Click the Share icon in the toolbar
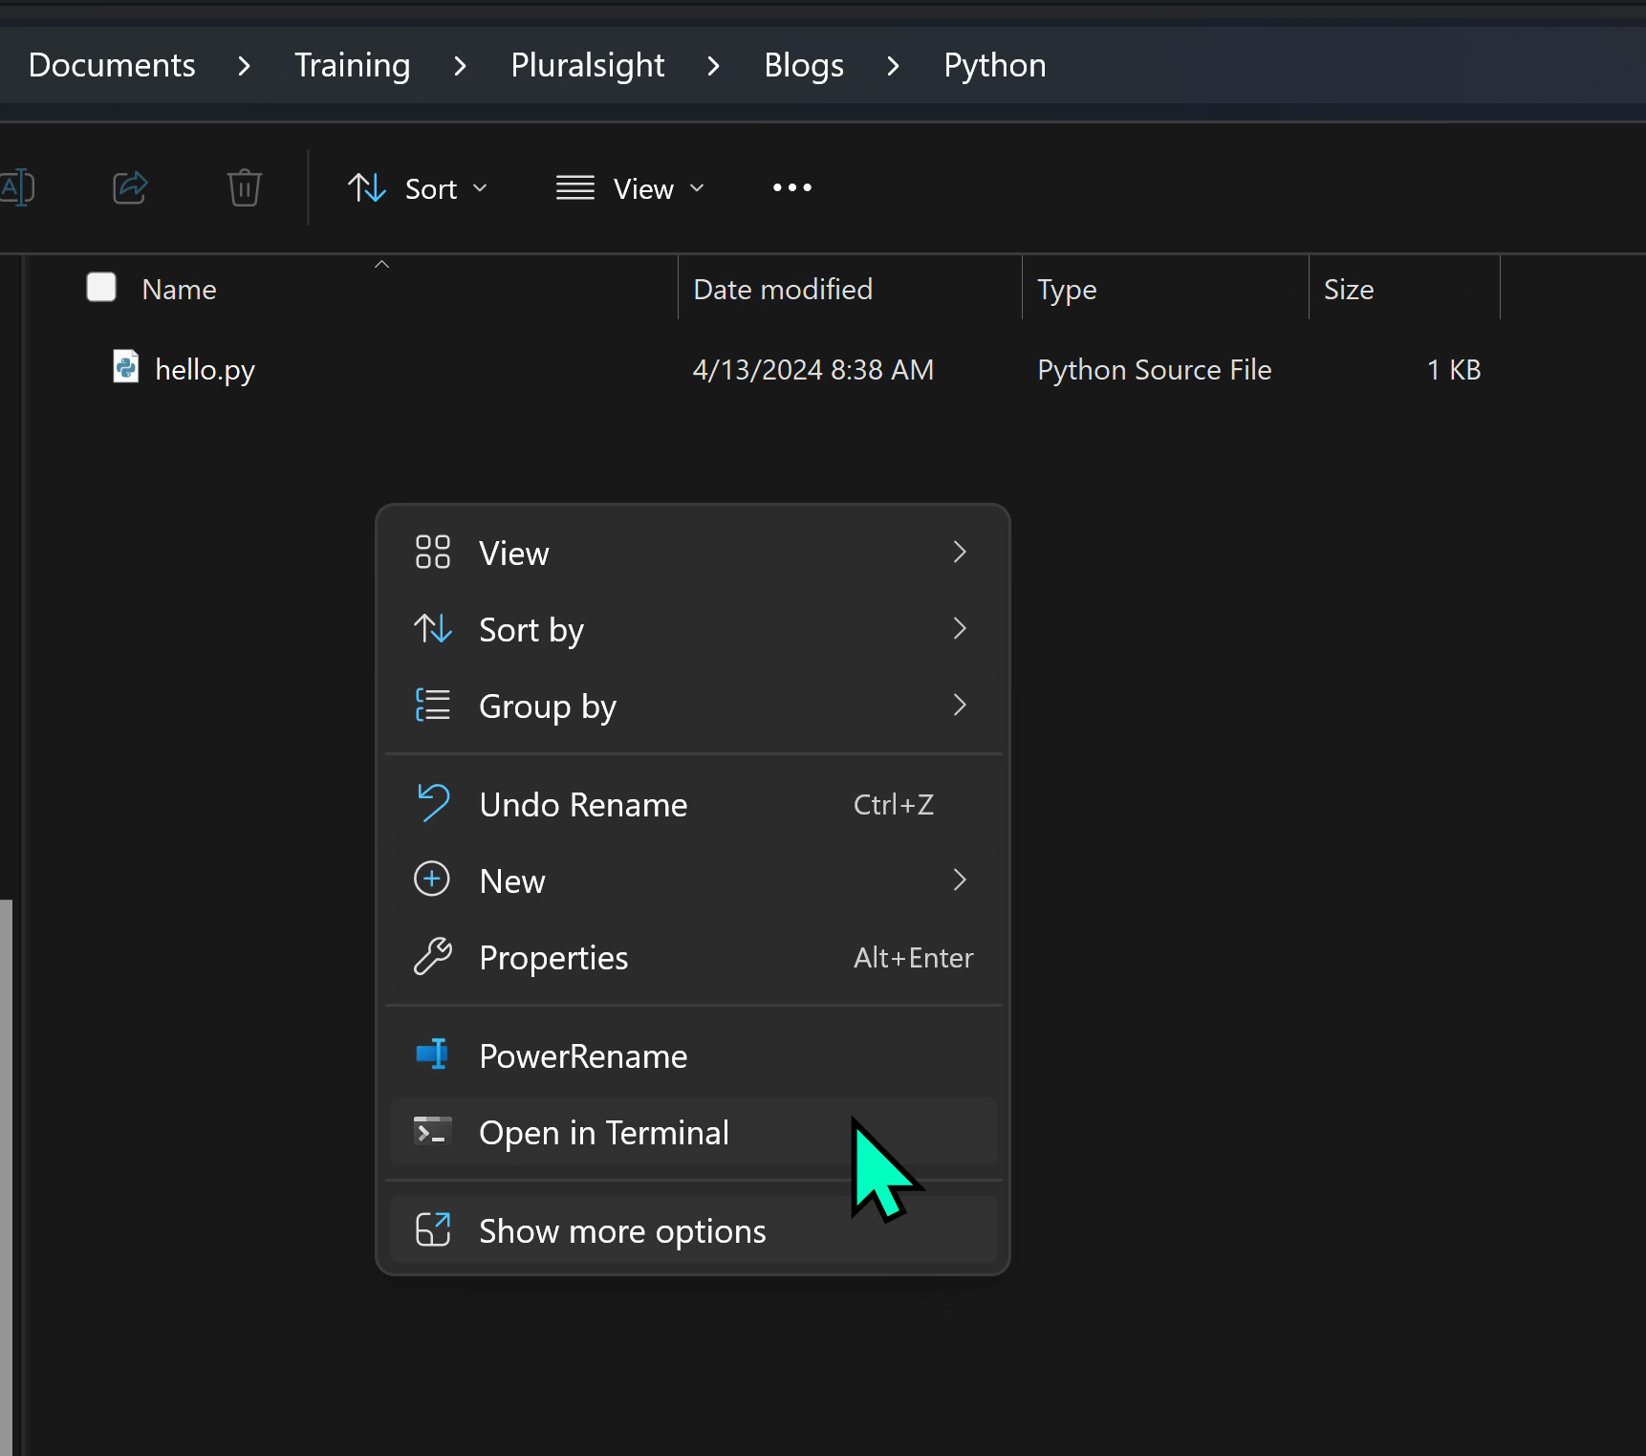This screenshot has height=1456, width=1646. tap(130, 187)
